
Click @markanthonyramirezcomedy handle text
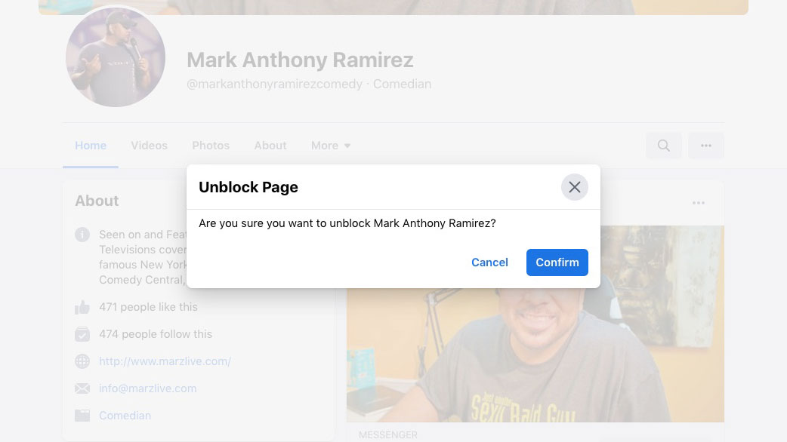[275, 84]
